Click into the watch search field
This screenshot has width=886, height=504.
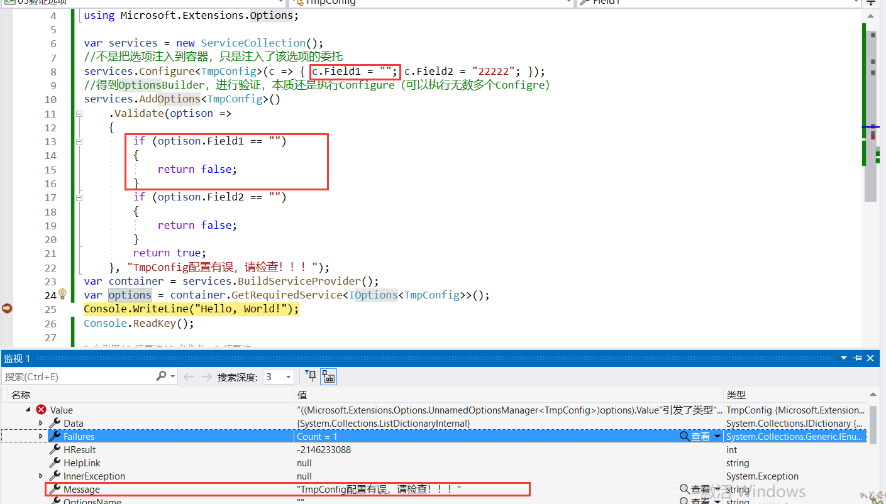coord(79,376)
